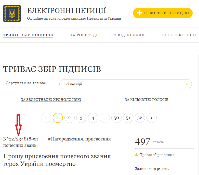Click the 'Сортувати за темою:' label
The width and height of the screenshot is (199, 175).
(26, 83)
